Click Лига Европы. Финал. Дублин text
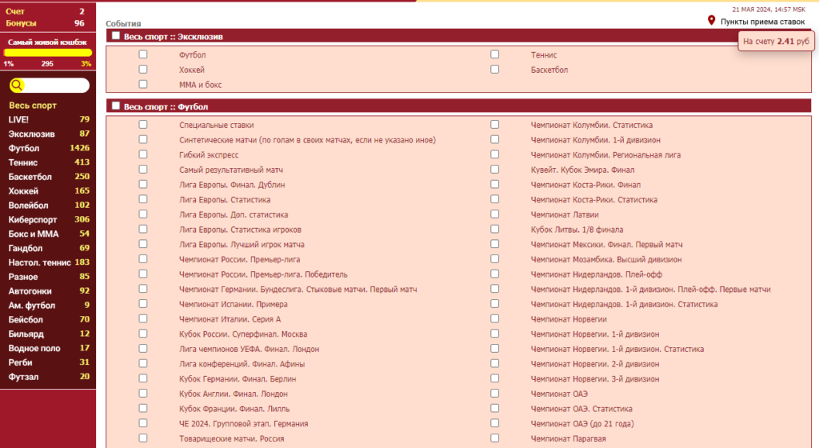819x448 pixels. coord(232,185)
